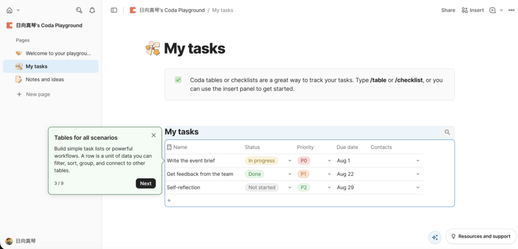Toggle the sidebar panel icon
Screen dimensions: 518x249
click(x=114, y=10)
